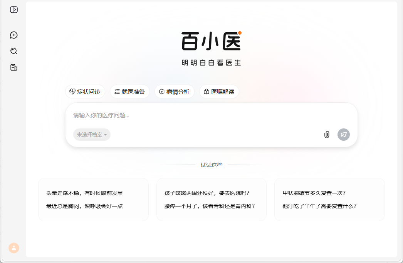The image size is (403, 263).
Task: Try the suggestion 头晕走路不稳，有时候眼前发黑
Action: pyautogui.click(x=84, y=193)
